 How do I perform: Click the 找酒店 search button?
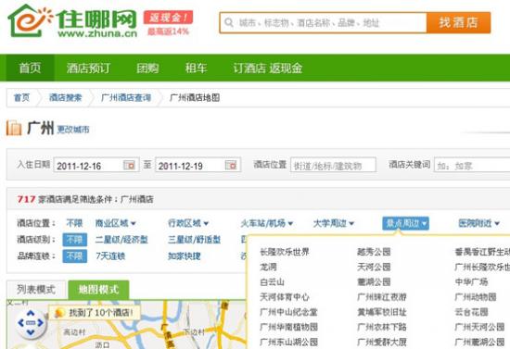[459, 22]
